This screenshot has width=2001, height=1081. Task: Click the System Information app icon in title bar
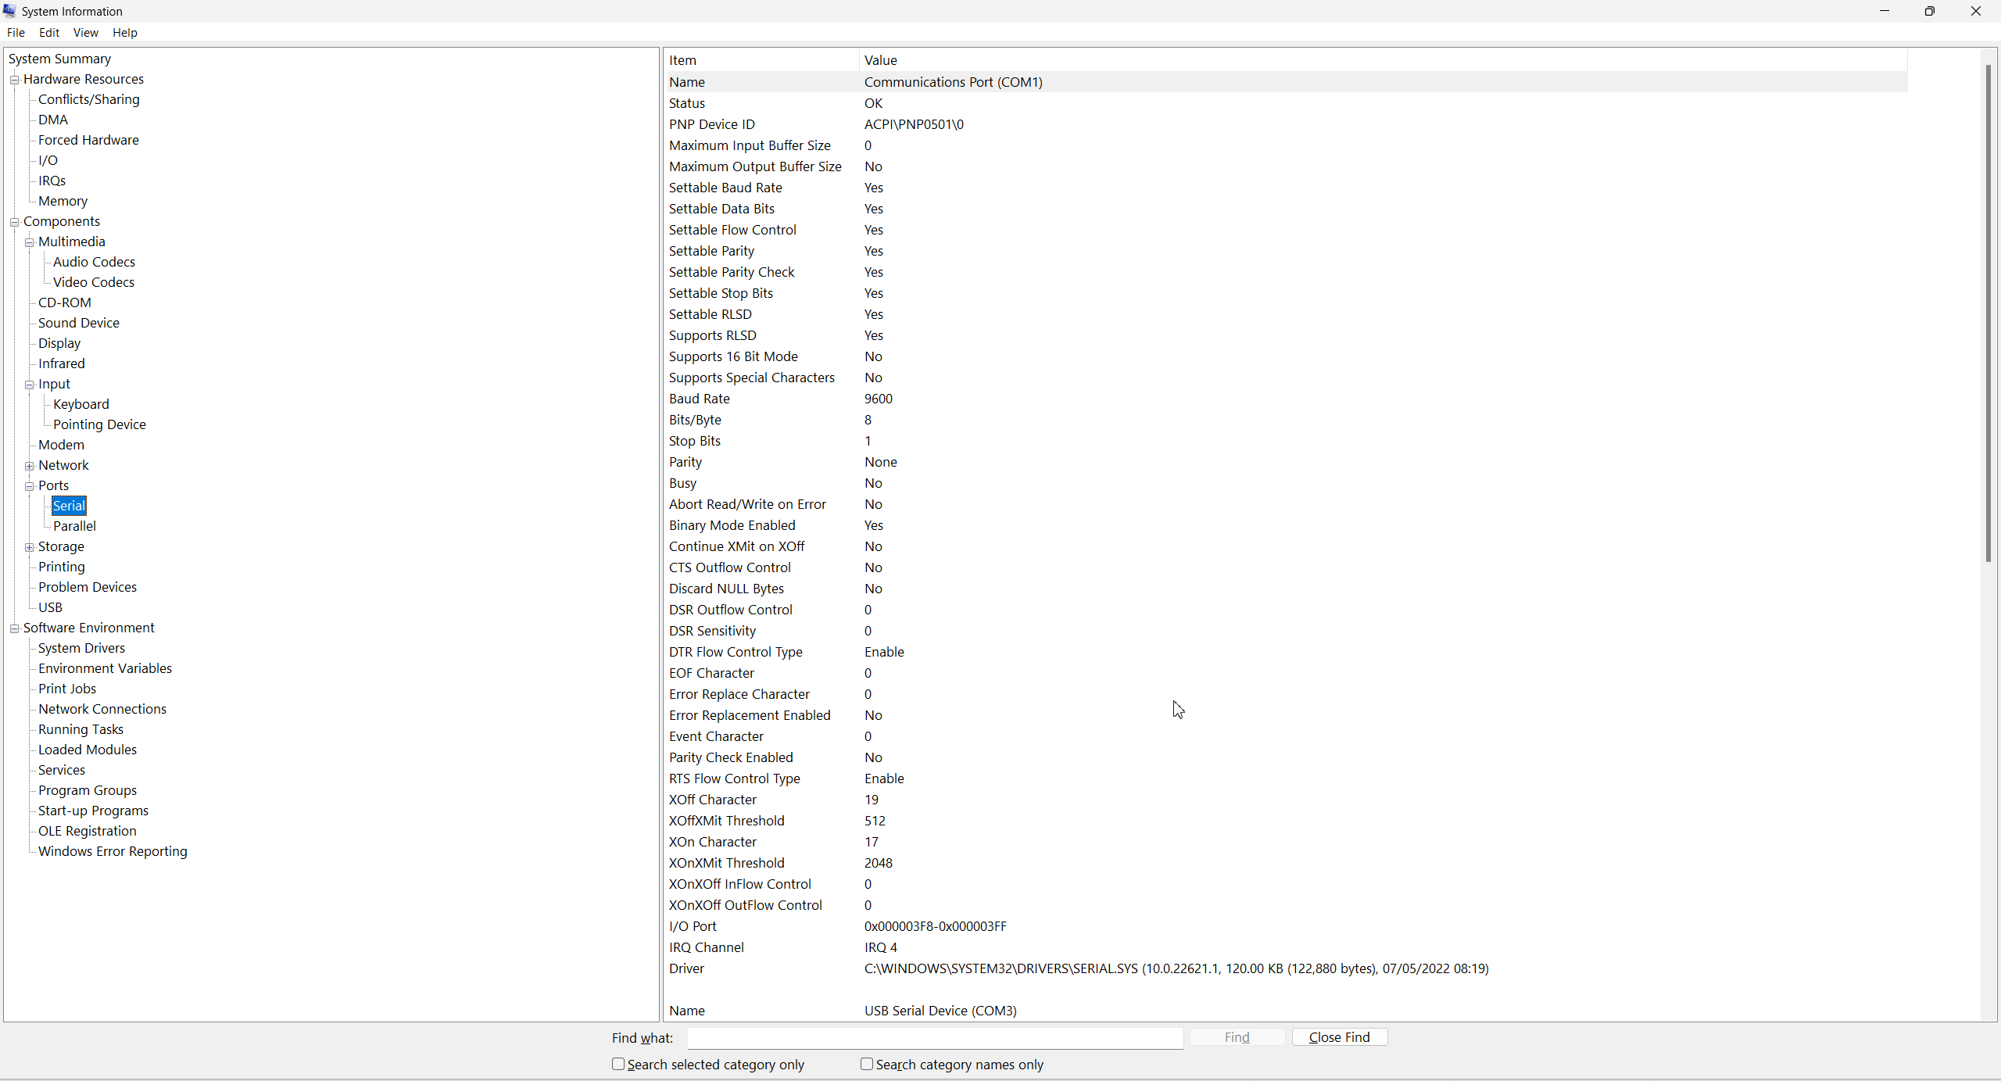pyautogui.click(x=9, y=11)
